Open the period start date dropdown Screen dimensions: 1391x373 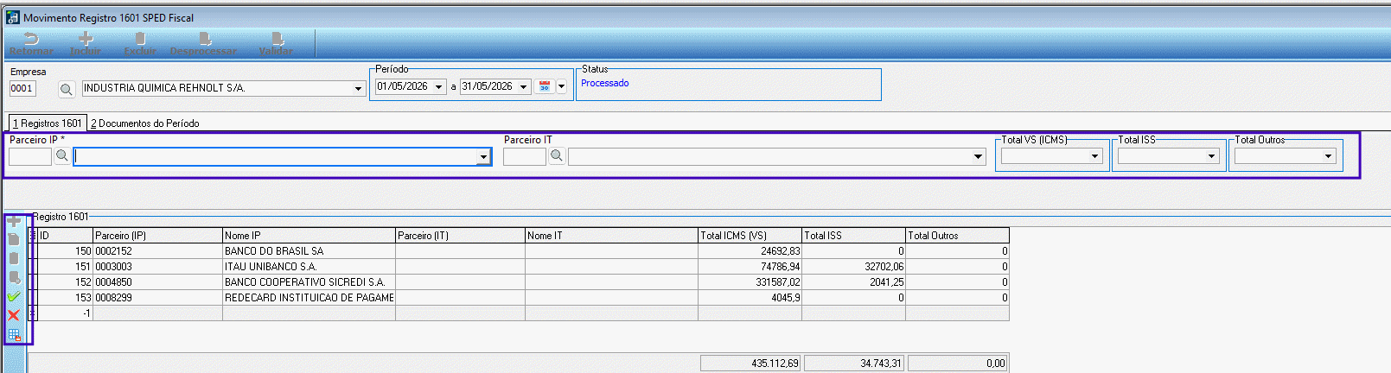click(439, 86)
